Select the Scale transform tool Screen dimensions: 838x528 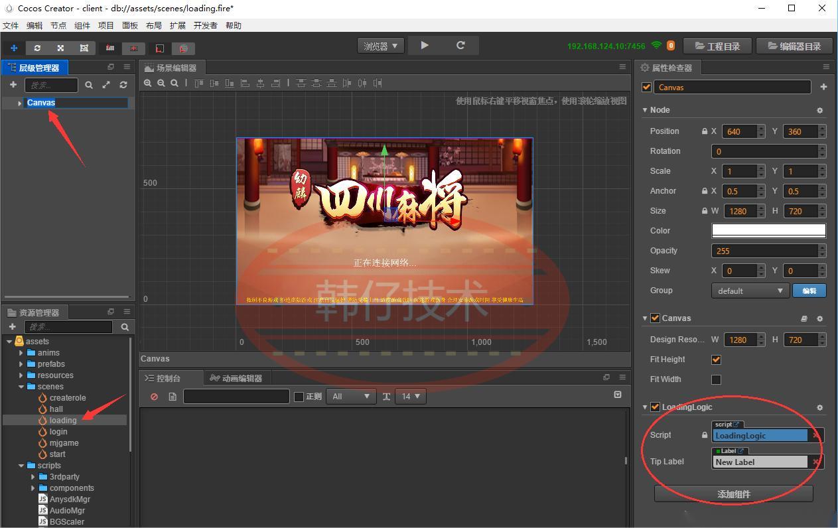tap(60, 48)
